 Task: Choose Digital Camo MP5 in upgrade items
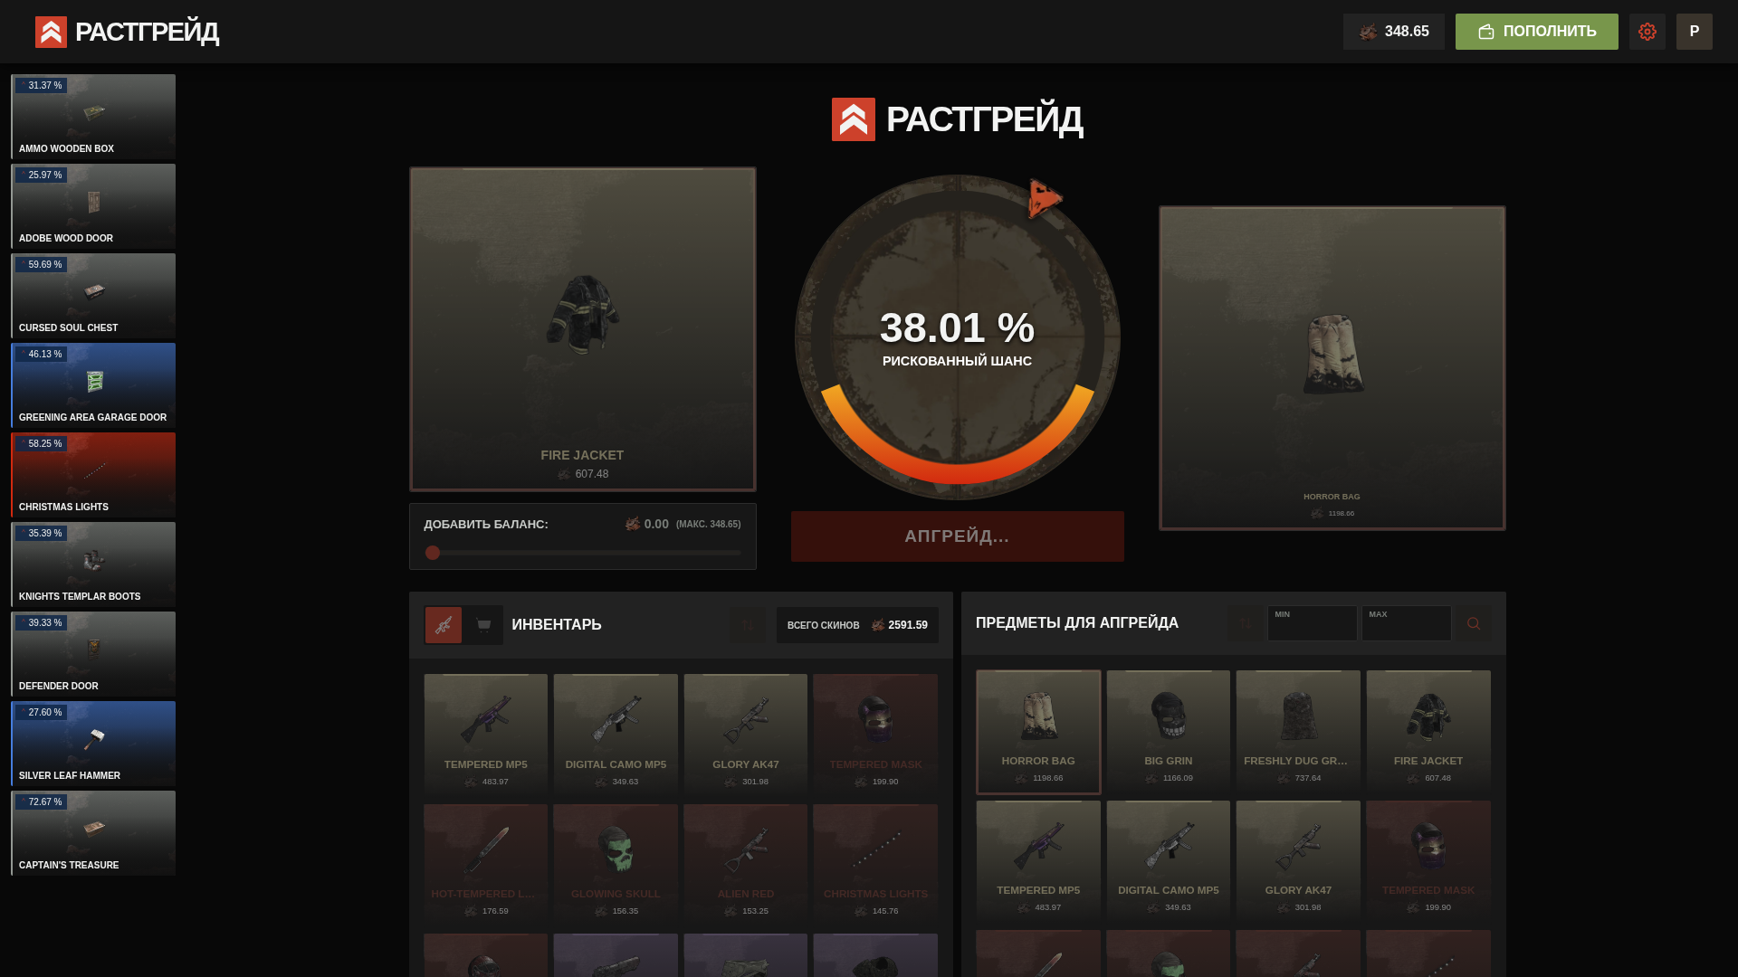[x=1169, y=862]
